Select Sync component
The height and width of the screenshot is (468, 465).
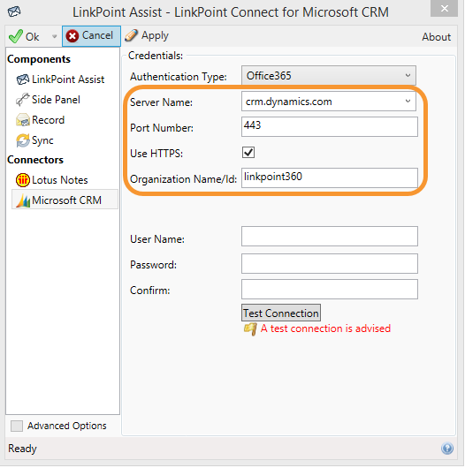click(x=35, y=140)
